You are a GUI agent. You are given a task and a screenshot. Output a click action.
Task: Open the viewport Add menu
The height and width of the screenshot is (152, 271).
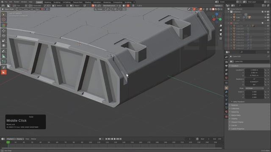pyautogui.click(x=32, y=9)
